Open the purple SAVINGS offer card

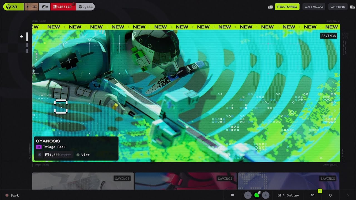[x=288, y=181]
